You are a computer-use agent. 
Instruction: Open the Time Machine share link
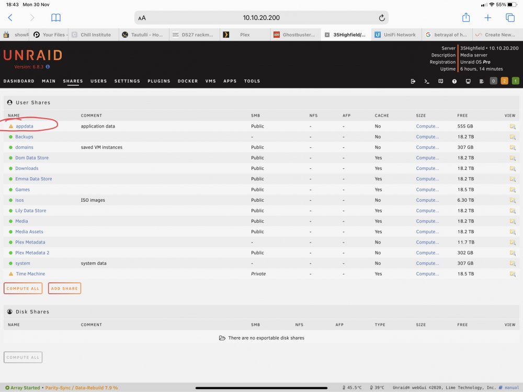tap(30, 274)
